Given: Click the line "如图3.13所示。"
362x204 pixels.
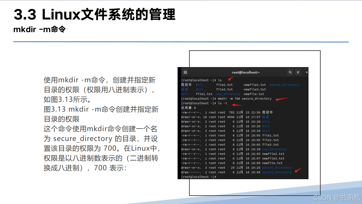Looking at the screenshot, I should (68, 100).
